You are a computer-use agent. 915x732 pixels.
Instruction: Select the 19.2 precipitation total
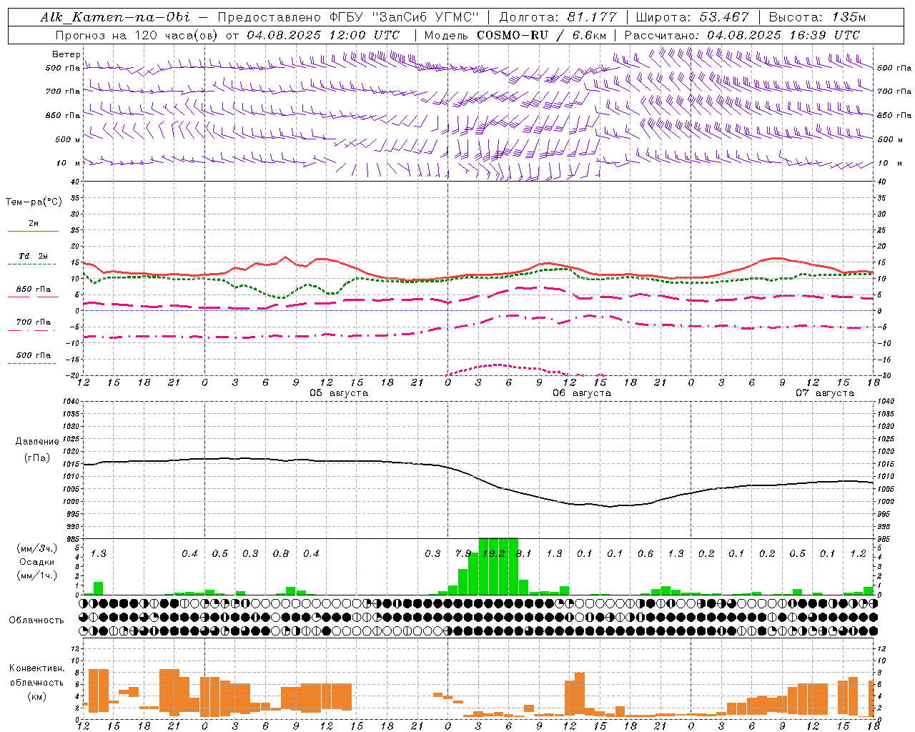point(494,553)
